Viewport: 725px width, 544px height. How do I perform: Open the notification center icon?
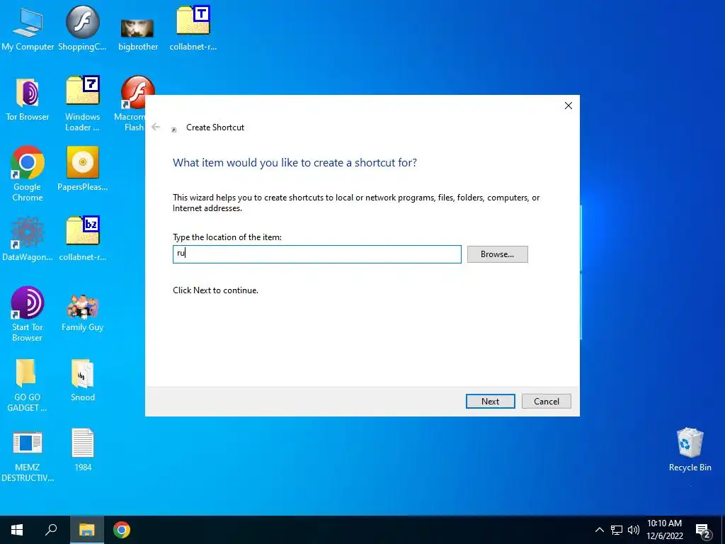click(703, 531)
